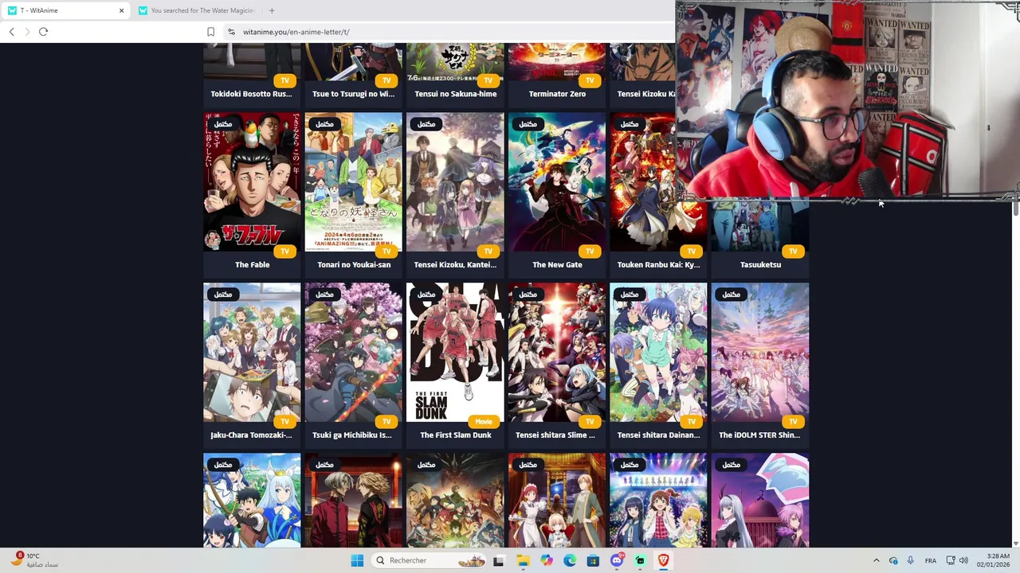
Task: Click مكتمل badge on The iDOLM STER poster
Action: pyautogui.click(x=731, y=294)
